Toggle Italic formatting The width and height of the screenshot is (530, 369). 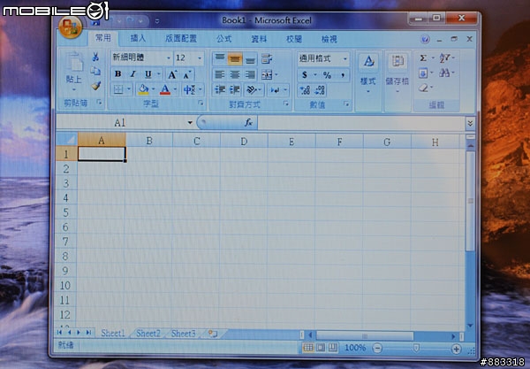point(132,73)
